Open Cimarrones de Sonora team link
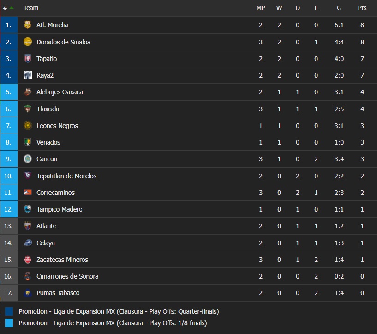 click(x=67, y=276)
